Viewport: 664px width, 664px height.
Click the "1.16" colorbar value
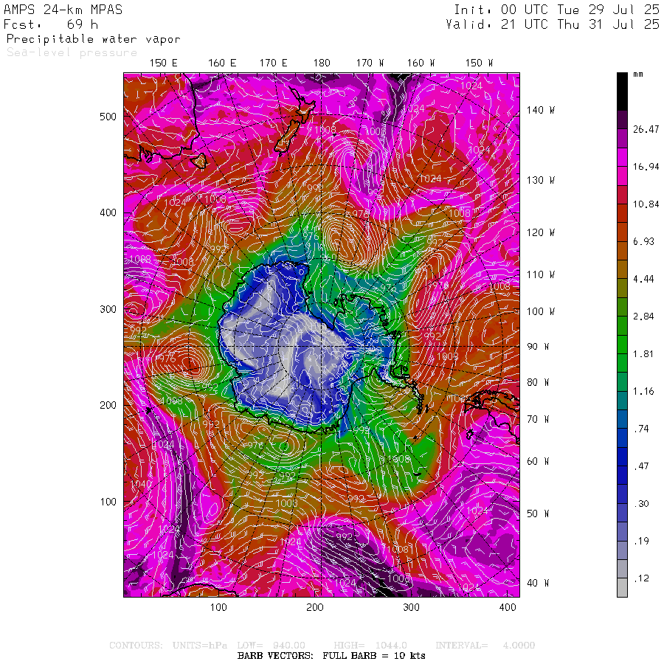pos(643,391)
